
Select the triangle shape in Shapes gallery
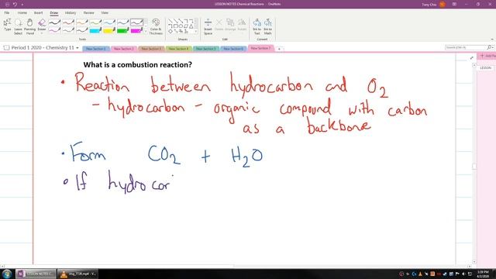[x=191, y=26]
